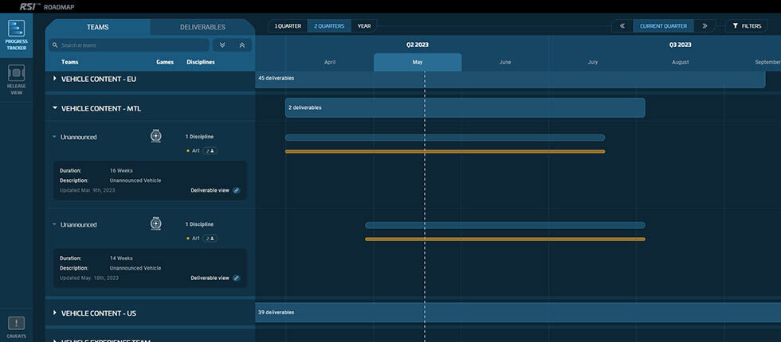Click the search magnifier icon in teams search
The width and height of the screenshot is (781, 342).
(x=55, y=45)
